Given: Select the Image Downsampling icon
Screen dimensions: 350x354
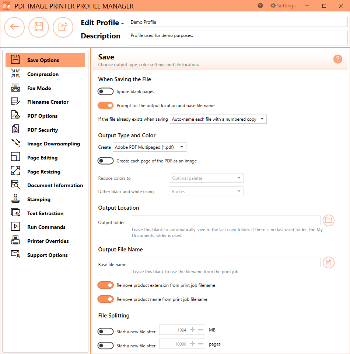Looking at the screenshot, I should (x=15, y=144).
